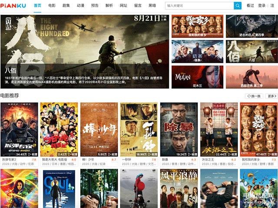Image resolution: width=278 pixels, height=208 pixels.
Task: Click the 我是大哥大 电影版 title text
Action: (x=55, y=159)
